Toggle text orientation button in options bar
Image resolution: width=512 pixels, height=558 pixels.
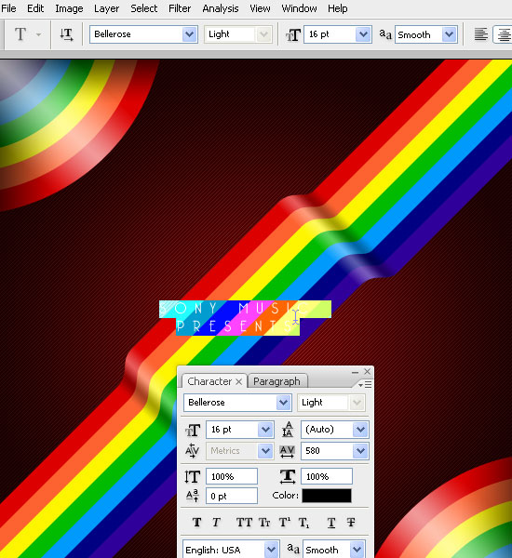click(x=67, y=34)
